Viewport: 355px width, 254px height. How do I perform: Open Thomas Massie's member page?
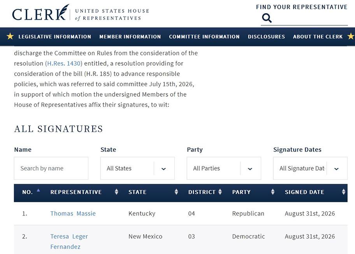coord(73,214)
